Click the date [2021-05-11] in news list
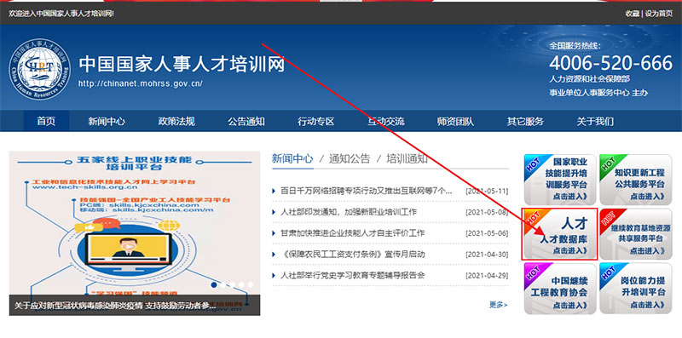The height and width of the screenshot is (338, 682). point(487,192)
